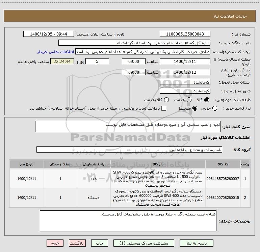Click the پاسخ به نیاز button
Image resolution: width=260 pixels, height=252 pixels.
197,243
